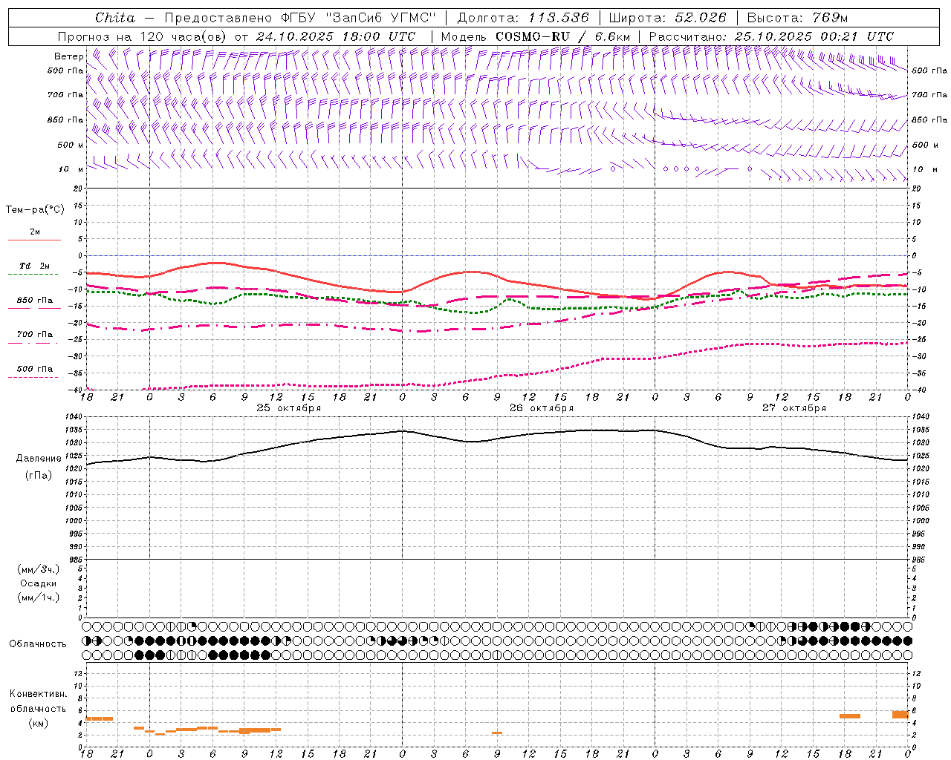Click the "Тем-ра(°C)" temperature panel label
This screenshot has width=951, height=760.
click(35, 210)
